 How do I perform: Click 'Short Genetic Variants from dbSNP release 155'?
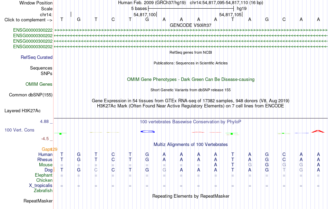click(191, 90)
